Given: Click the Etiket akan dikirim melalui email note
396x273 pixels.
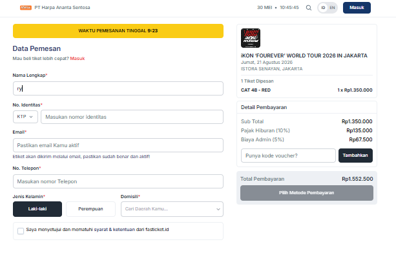Looking at the screenshot, I should [81, 156].
